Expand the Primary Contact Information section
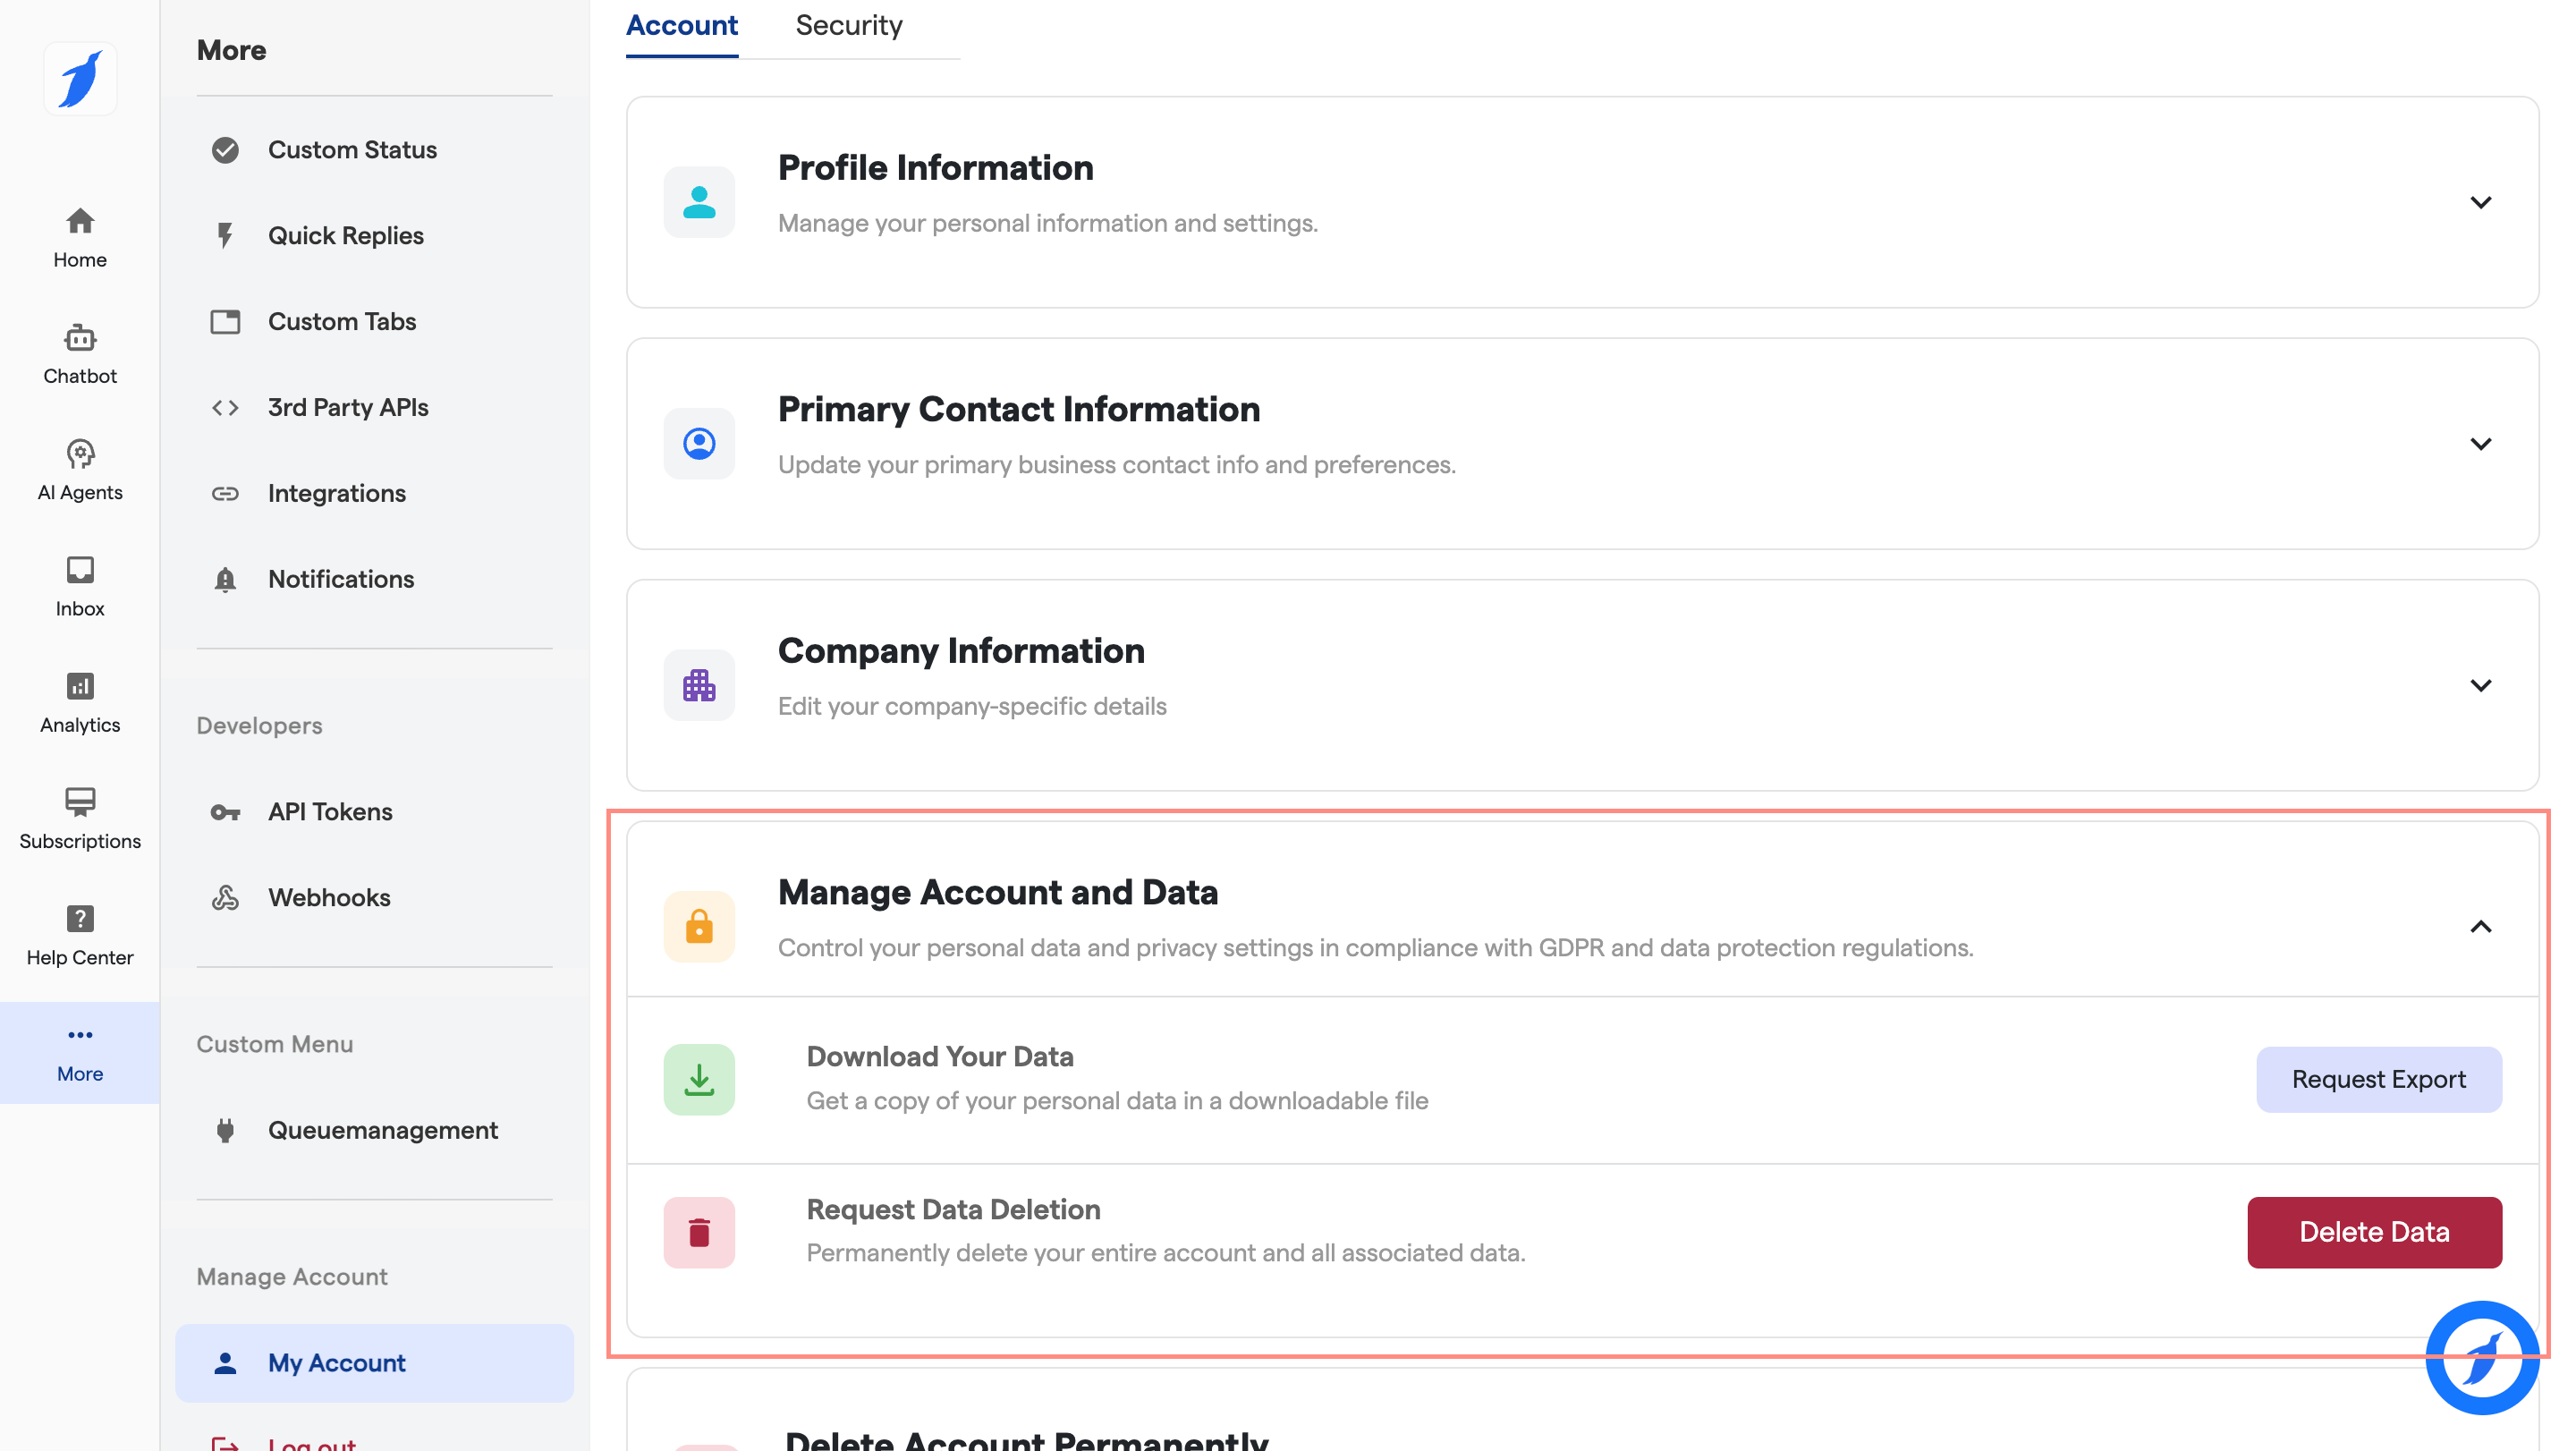 pyautogui.click(x=2480, y=443)
